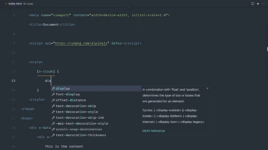The height and width of the screenshot is (150, 268).
Task: Place cursor on [x-cloak] selector
Action: (x=46, y=71)
